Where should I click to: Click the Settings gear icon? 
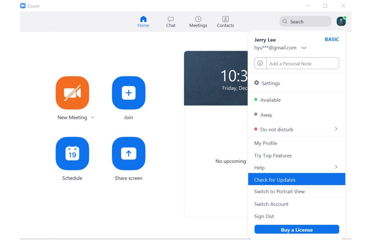pos(257,83)
